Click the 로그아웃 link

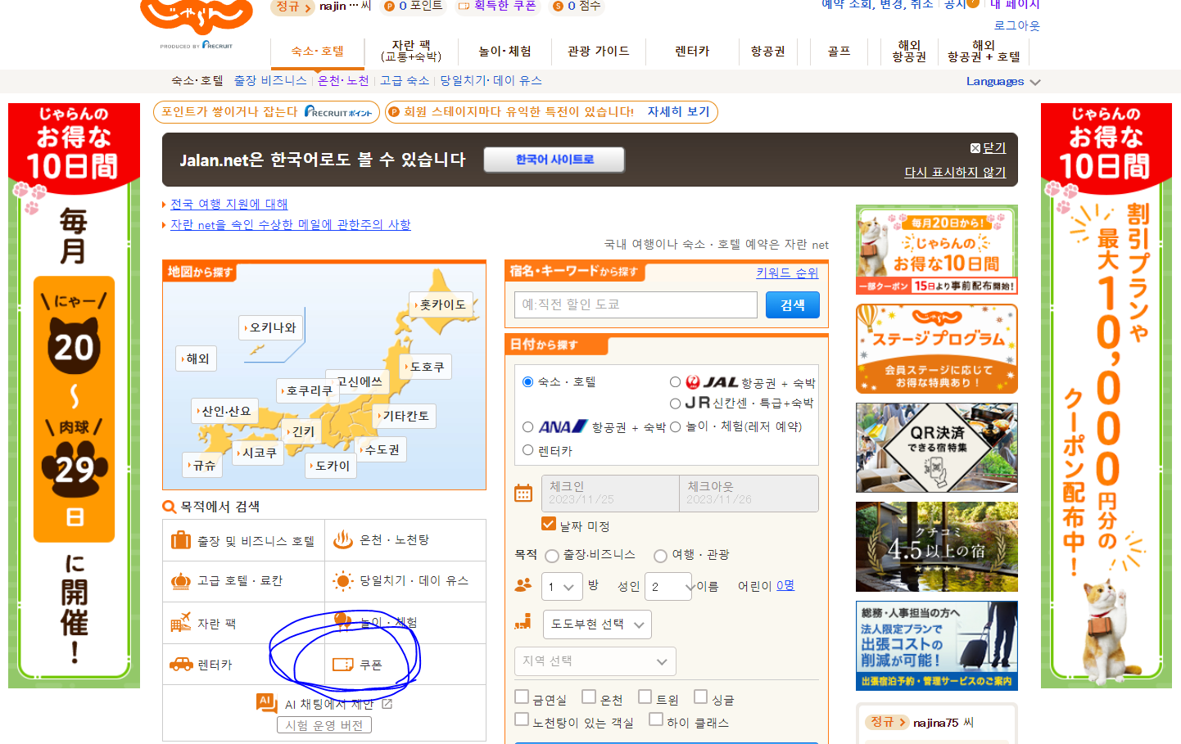(1016, 25)
